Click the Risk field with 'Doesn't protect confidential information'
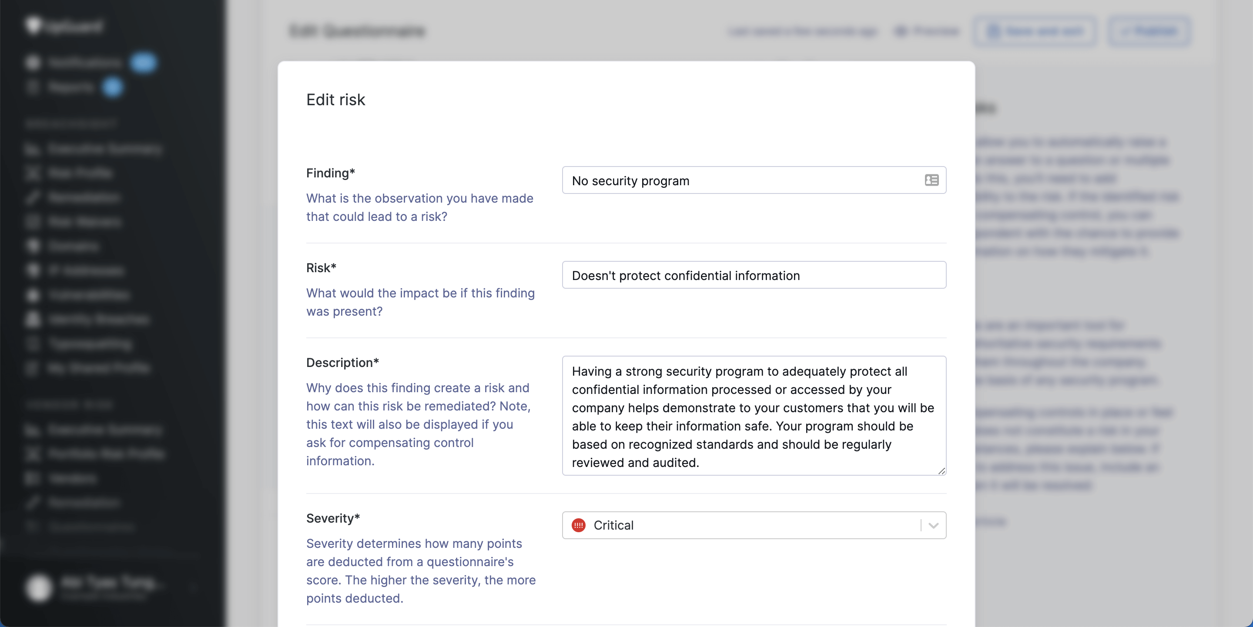This screenshot has height=627, width=1253. [754, 275]
